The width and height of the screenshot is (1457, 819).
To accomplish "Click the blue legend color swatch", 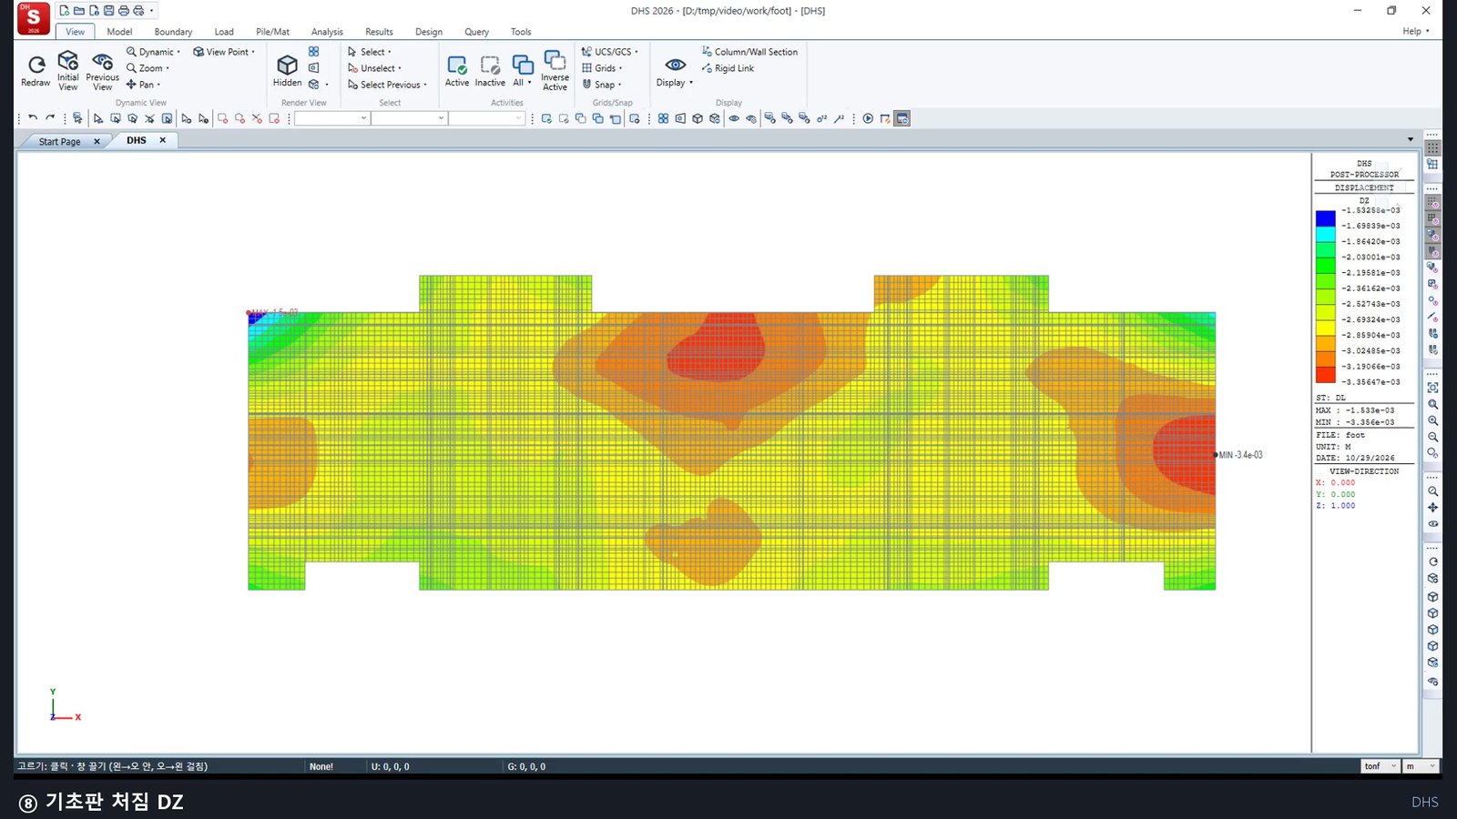I will click(1325, 218).
